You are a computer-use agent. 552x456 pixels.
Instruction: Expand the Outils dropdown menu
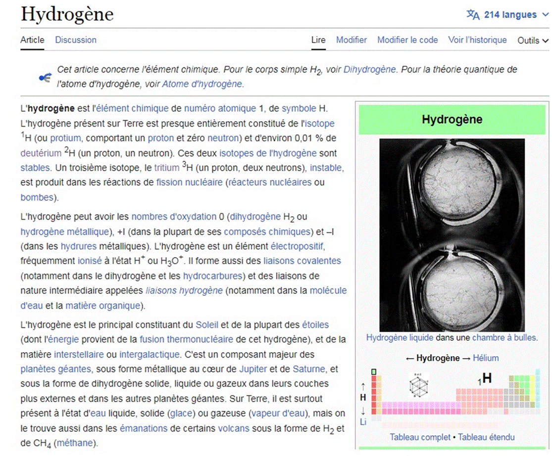pos(533,41)
